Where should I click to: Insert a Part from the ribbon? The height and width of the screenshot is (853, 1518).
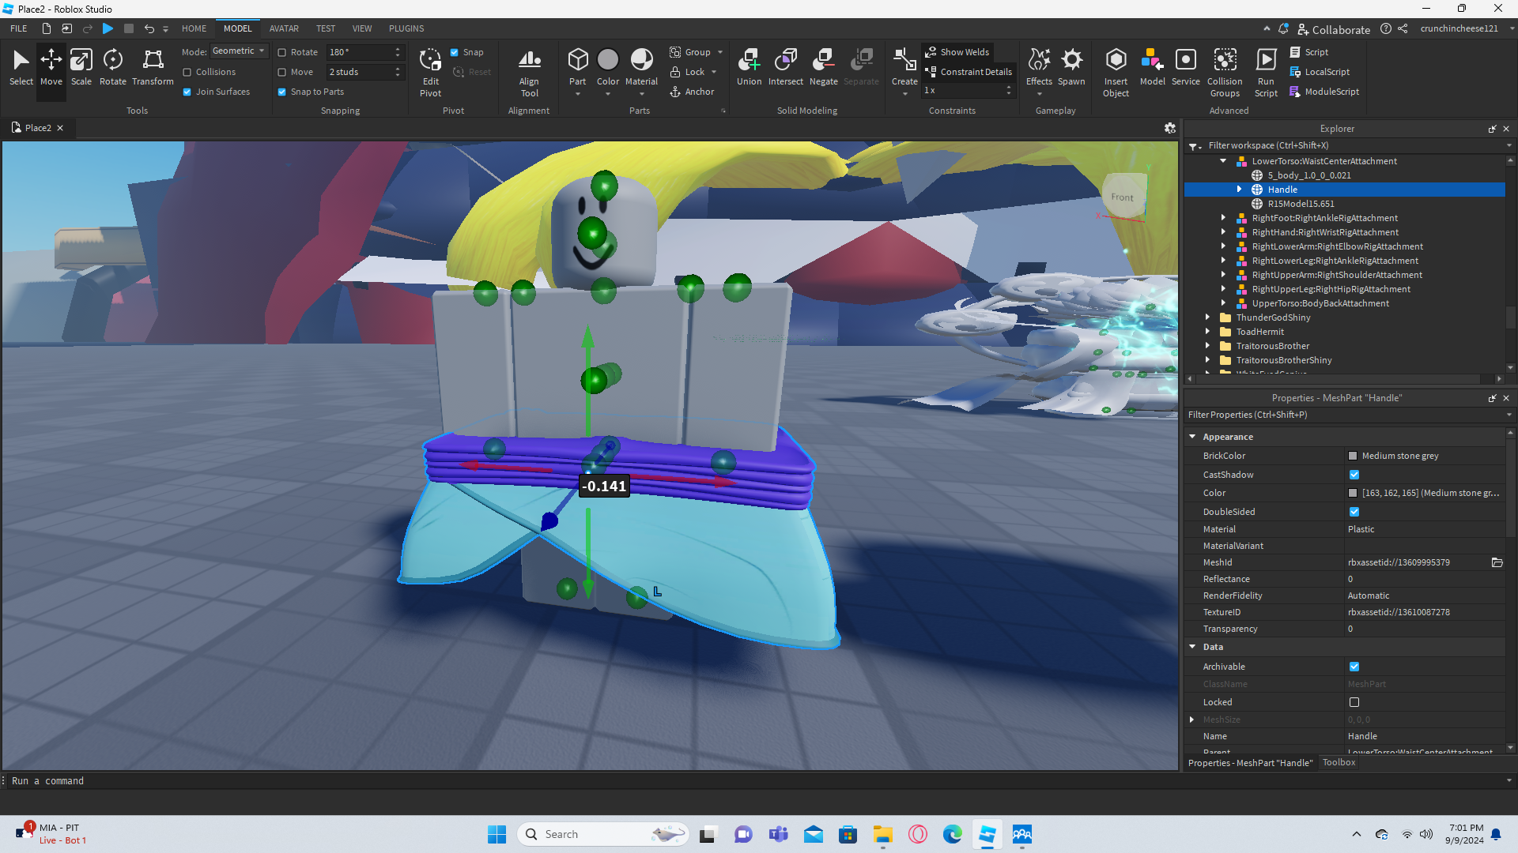tap(577, 62)
